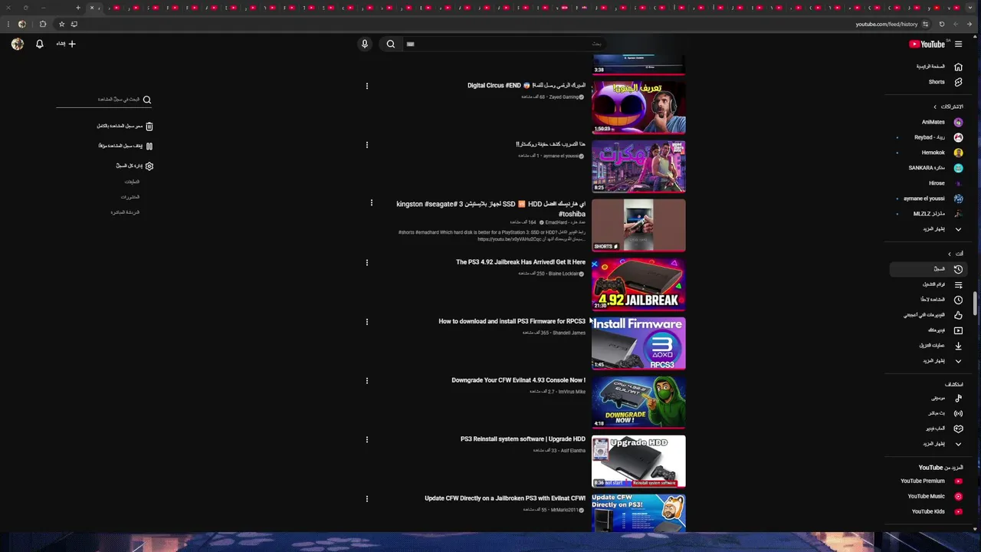Image resolution: width=981 pixels, height=552 pixels.
Task: Play the 4.92 Jailbreak thumbnail
Action: [638, 284]
